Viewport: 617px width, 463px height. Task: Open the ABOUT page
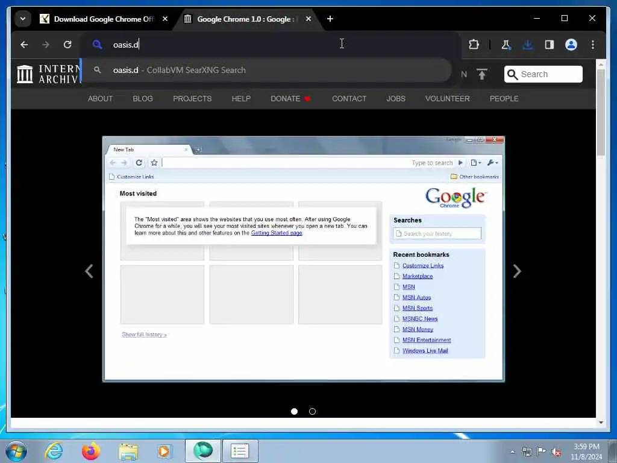coord(100,99)
